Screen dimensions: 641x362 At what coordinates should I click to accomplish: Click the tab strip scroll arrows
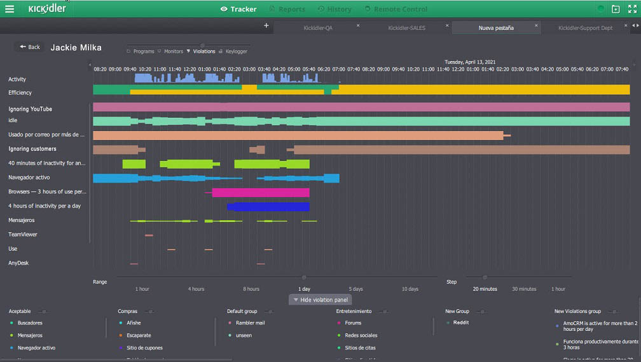(x=636, y=25)
